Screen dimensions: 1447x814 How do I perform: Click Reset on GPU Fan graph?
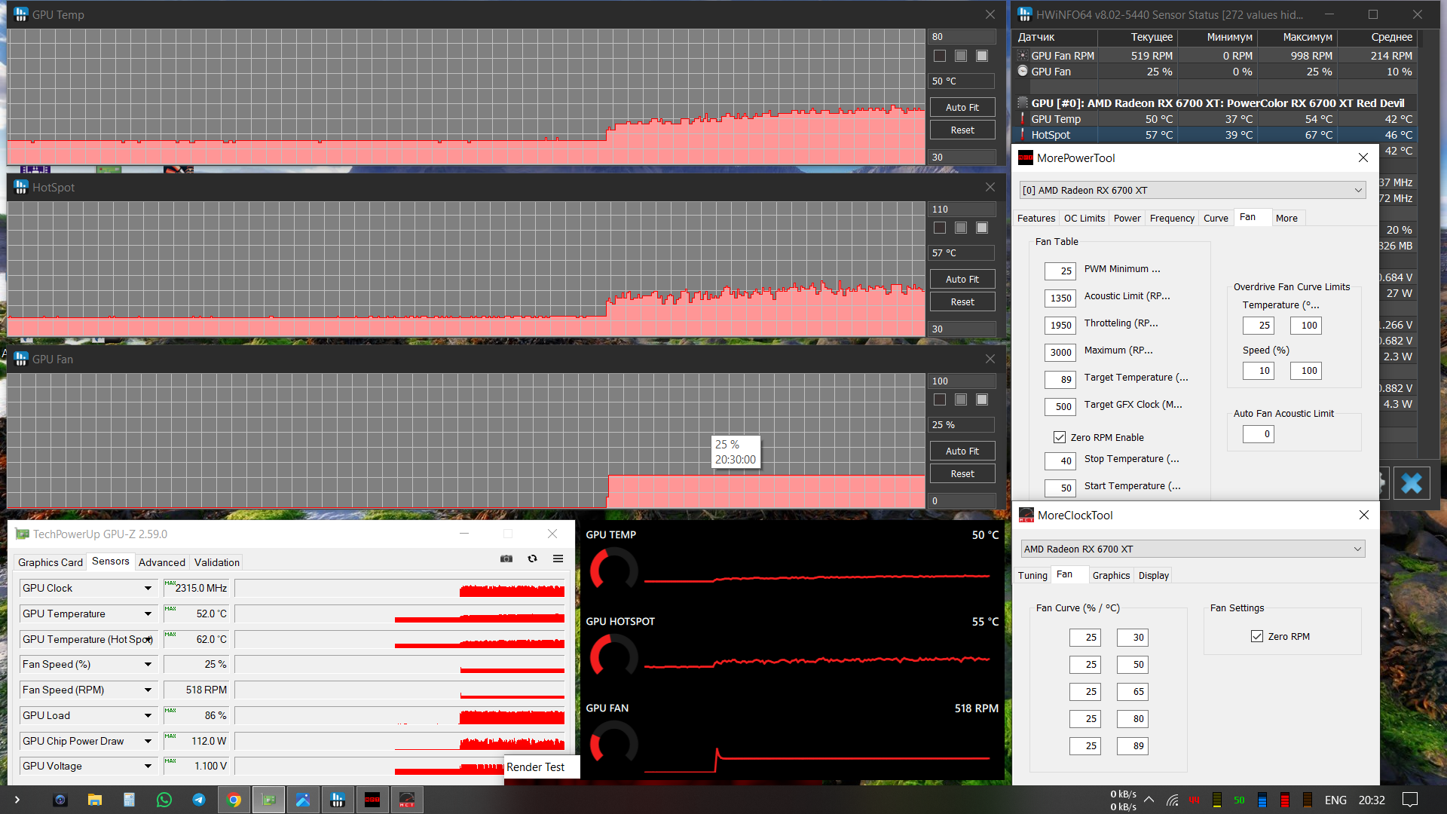(962, 473)
